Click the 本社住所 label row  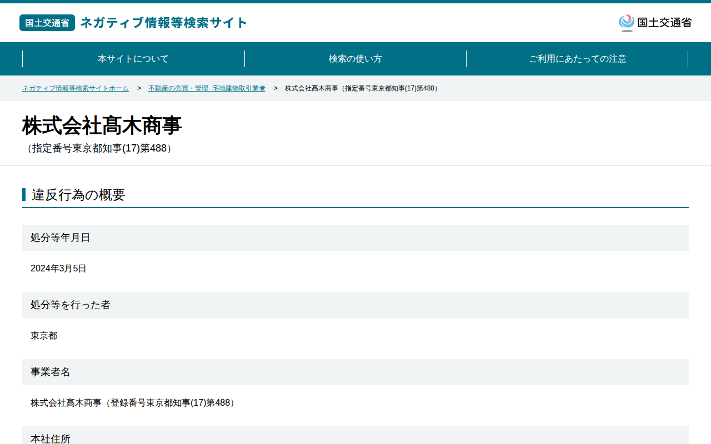pyautogui.click(x=355, y=436)
